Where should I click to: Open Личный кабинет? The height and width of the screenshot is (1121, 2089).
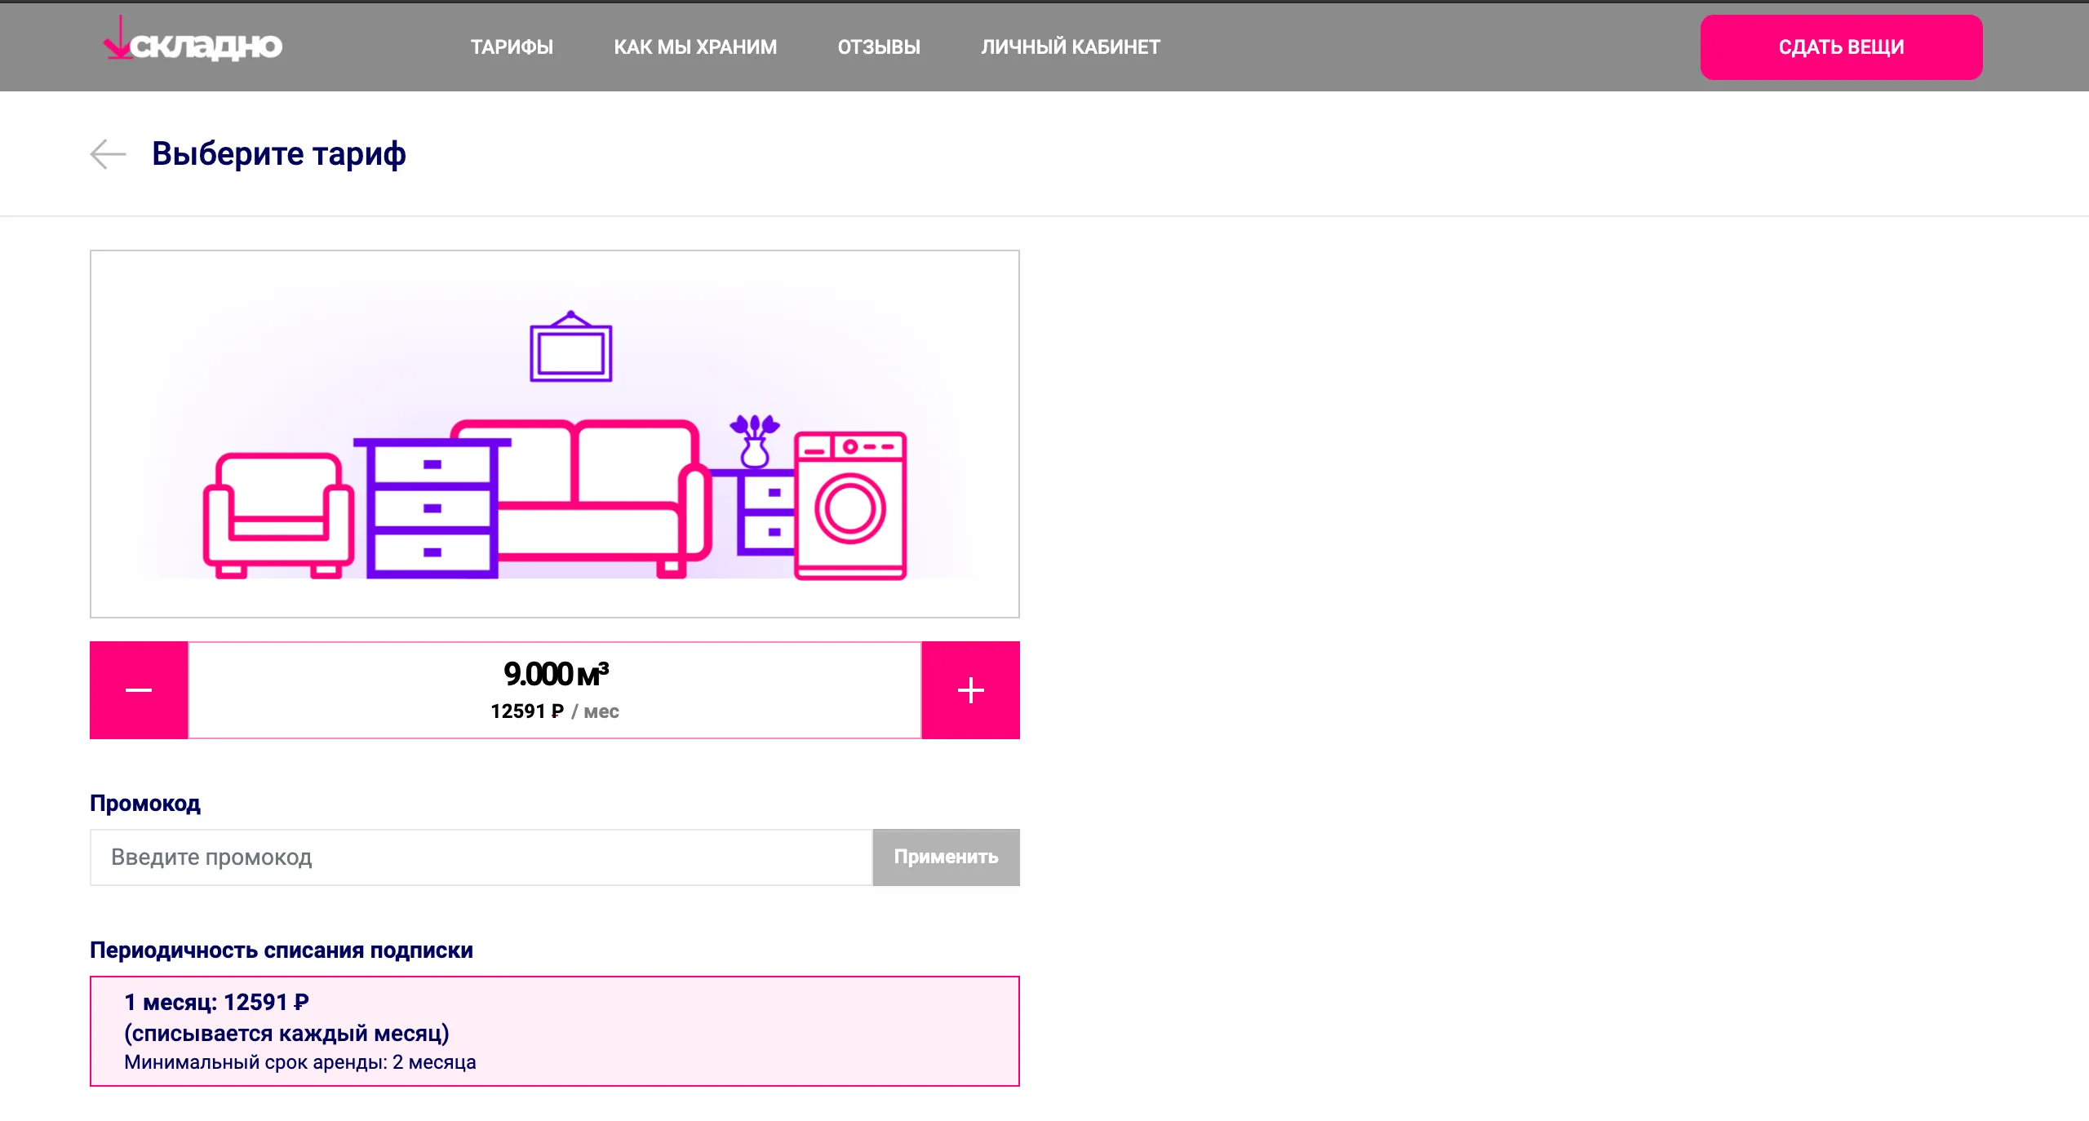[1070, 47]
